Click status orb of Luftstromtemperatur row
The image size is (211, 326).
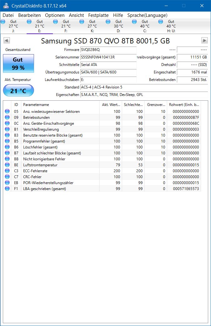(x=7, y=165)
